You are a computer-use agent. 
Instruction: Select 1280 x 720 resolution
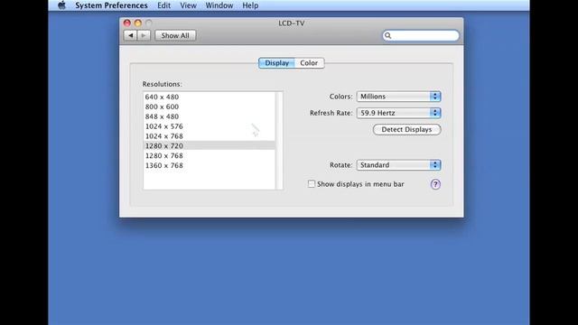tap(209, 146)
